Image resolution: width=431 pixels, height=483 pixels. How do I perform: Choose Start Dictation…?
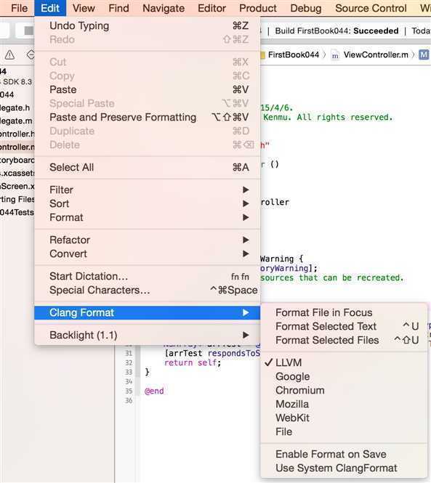[148, 276]
